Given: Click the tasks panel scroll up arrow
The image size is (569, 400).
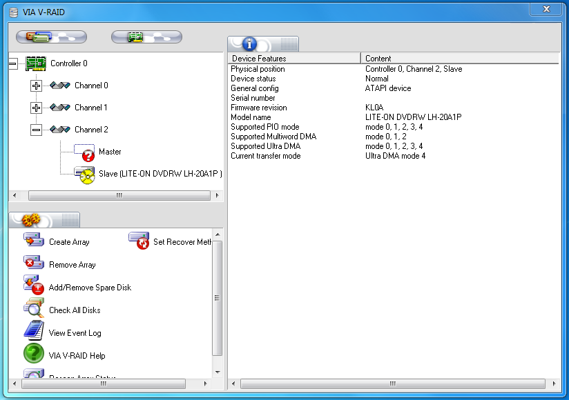Looking at the screenshot, I should 218,234.
